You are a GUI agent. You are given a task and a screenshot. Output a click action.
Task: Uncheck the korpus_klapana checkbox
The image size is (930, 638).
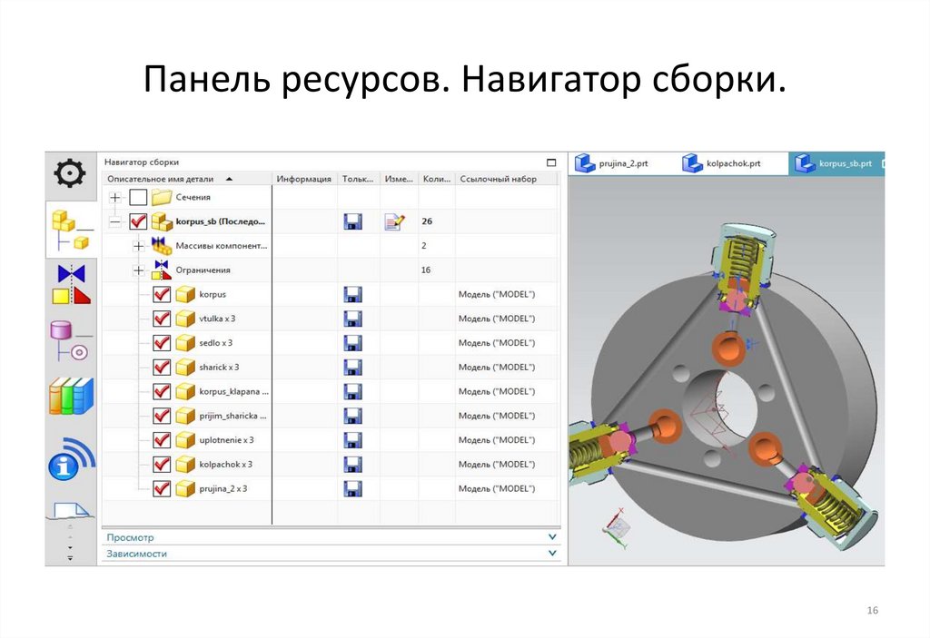tap(162, 392)
